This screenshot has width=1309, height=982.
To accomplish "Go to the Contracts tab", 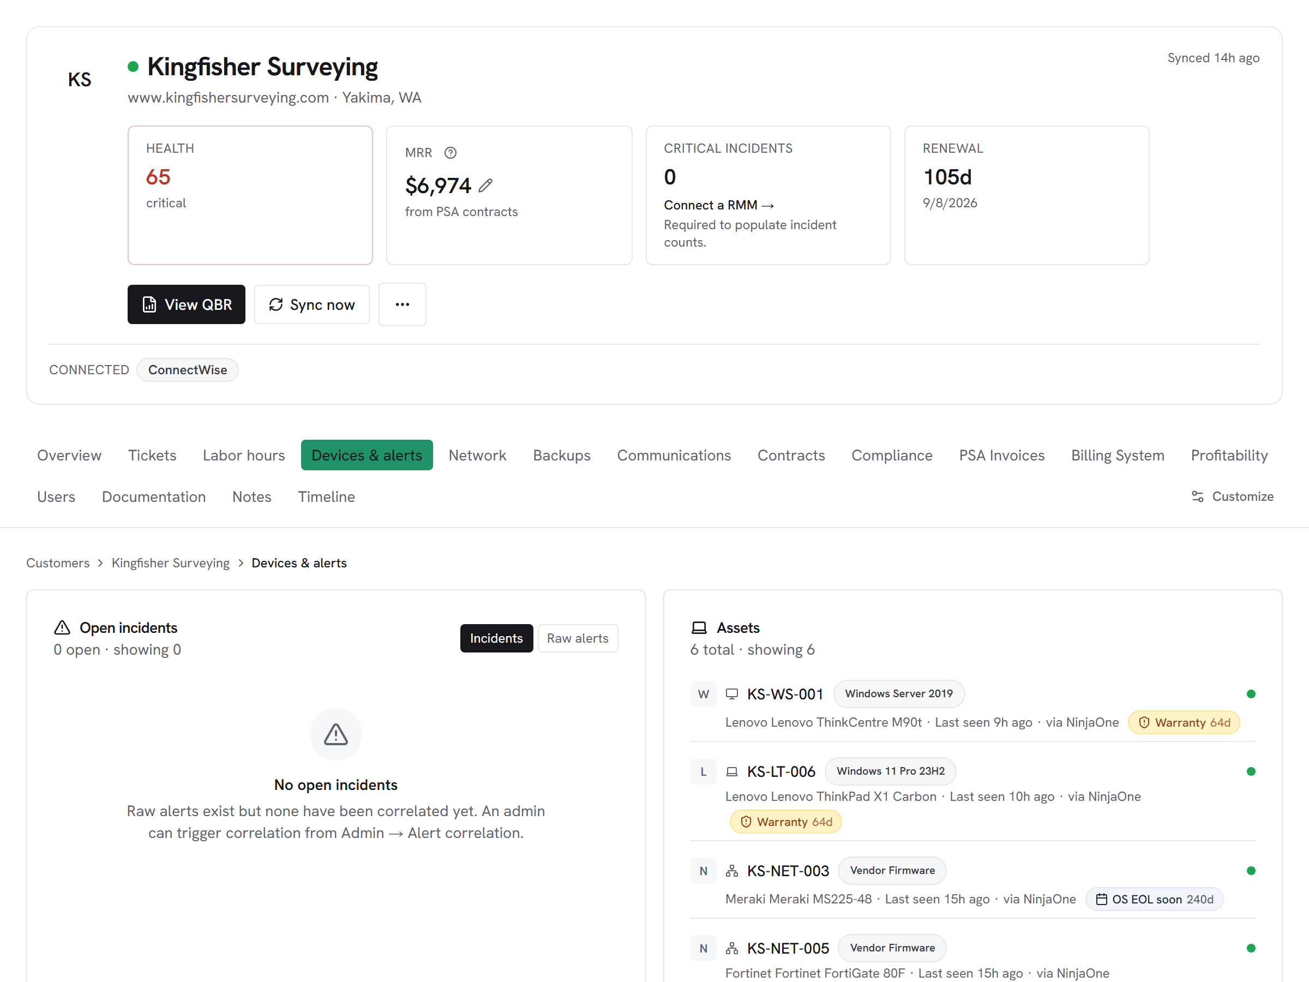I will click(791, 455).
